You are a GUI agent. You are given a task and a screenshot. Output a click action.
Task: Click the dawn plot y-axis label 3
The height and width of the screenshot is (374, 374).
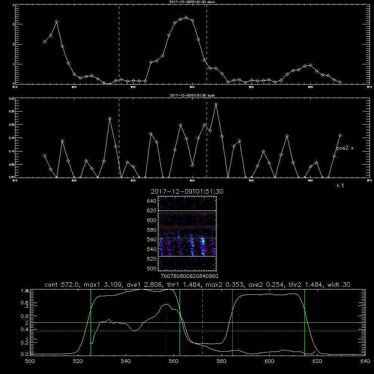click(13, 24)
